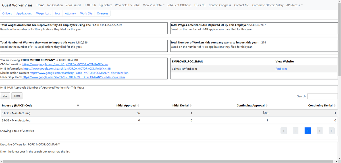Switch to the Attorney tab
Viewport: 341px width, 163px height.
pos(70,13)
